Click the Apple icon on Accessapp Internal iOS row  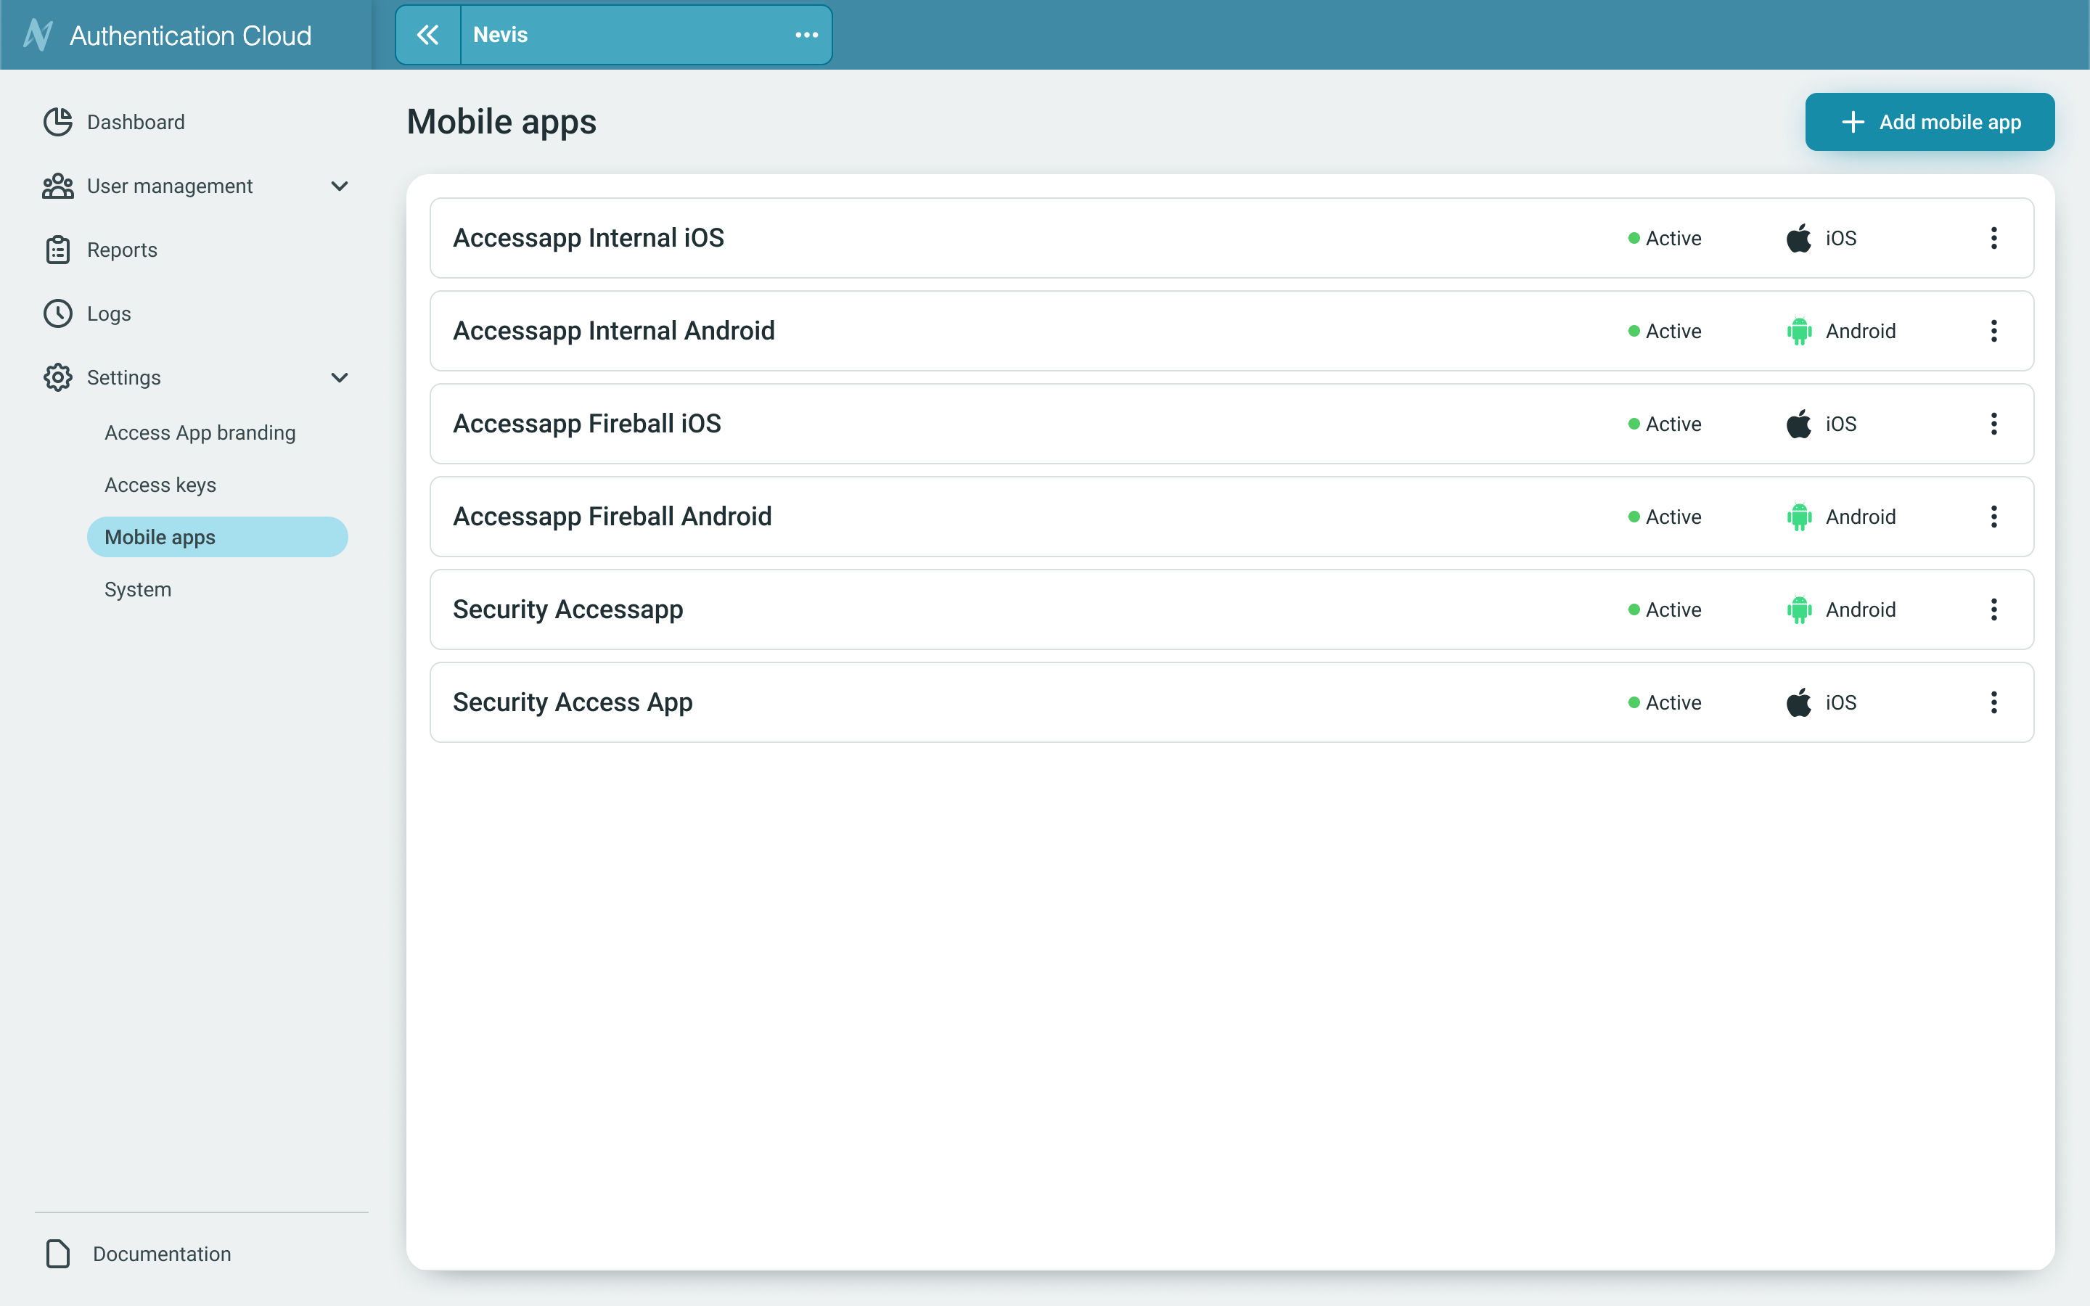coord(1799,237)
